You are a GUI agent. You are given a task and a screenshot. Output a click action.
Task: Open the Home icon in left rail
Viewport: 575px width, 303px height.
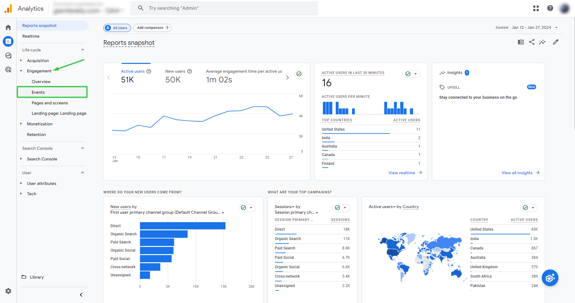(x=8, y=27)
